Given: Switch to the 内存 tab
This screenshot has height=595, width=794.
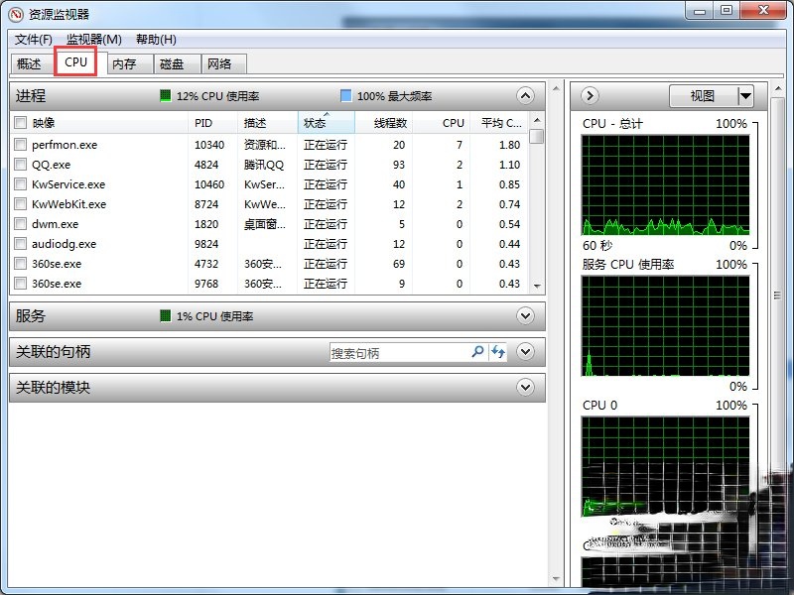Looking at the screenshot, I should [x=124, y=62].
